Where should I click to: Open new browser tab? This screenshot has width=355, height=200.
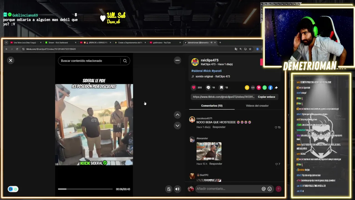pos(220,42)
